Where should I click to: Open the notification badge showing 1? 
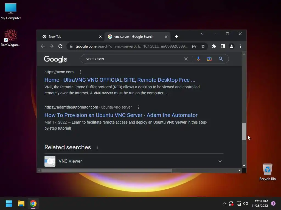click(273, 203)
